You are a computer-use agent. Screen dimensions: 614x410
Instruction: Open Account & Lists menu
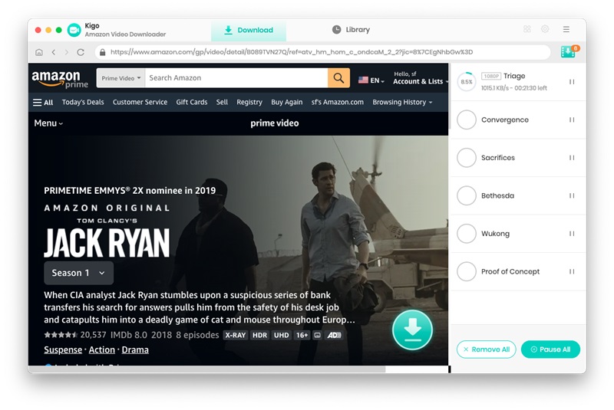click(420, 77)
